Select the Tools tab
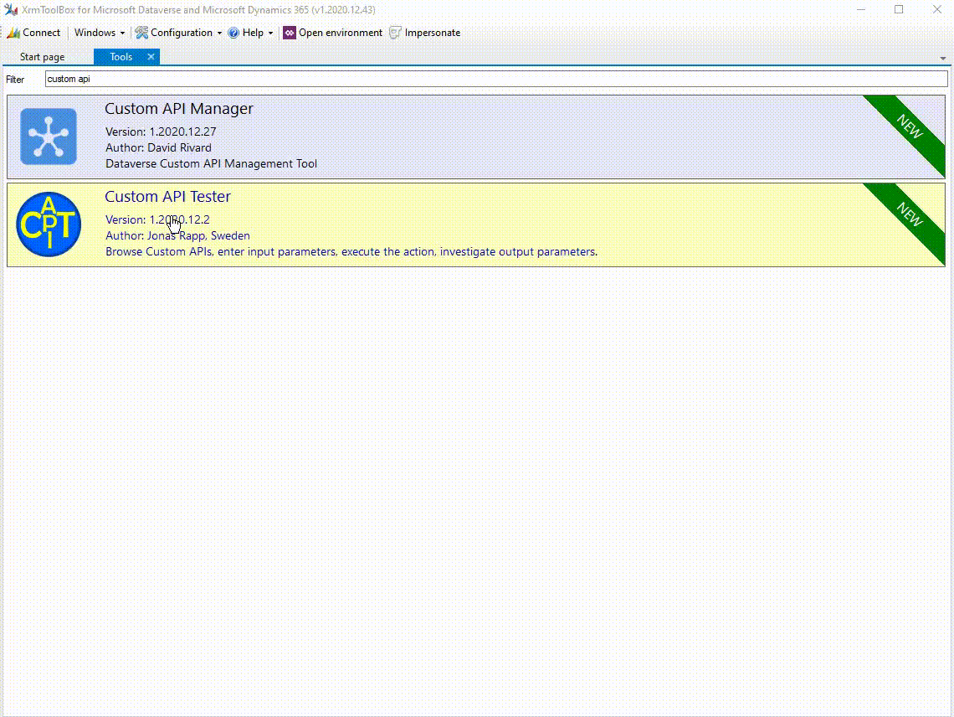954x717 pixels. click(121, 57)
